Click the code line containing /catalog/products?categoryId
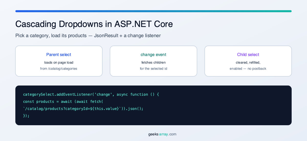Screen dimensions: 307x141 83,109
